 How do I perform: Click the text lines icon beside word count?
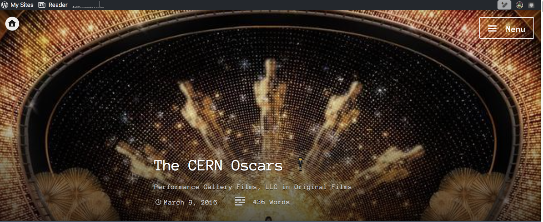pos(240,201)
